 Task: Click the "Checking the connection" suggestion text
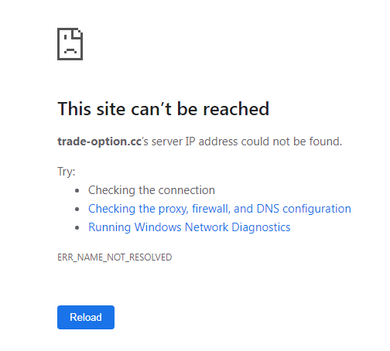coord(152,190)
